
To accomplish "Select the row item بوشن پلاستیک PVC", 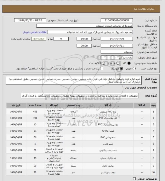I will click(108, 124).
